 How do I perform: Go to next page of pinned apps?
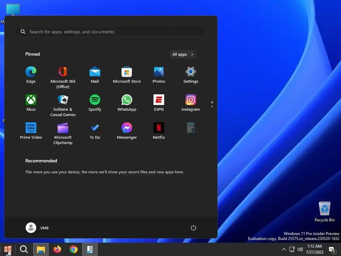[212, 106]
